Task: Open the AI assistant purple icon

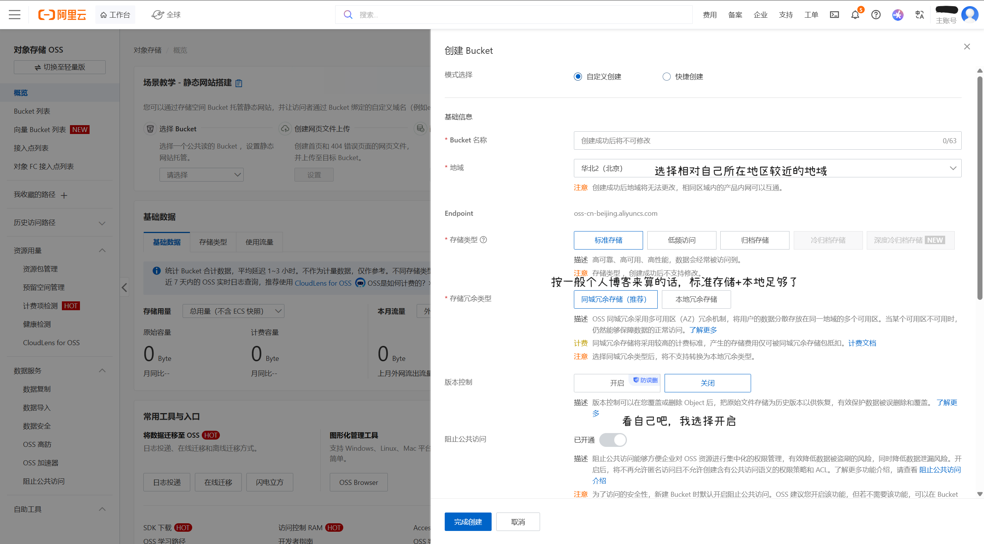Action: (x=898, y=15)
